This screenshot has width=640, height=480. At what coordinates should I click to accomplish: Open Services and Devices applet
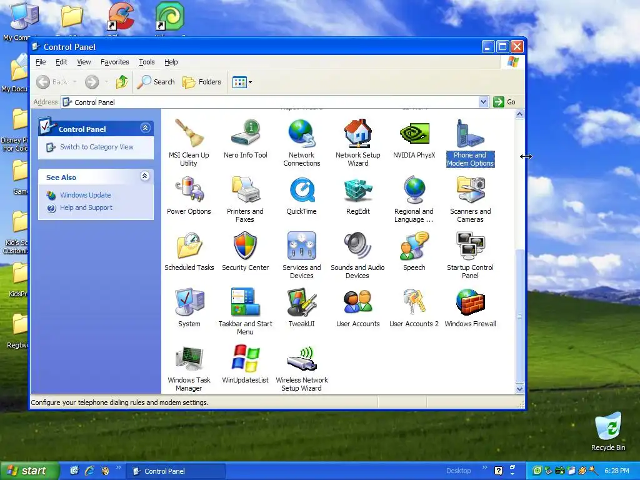click(x=302, y=254)
